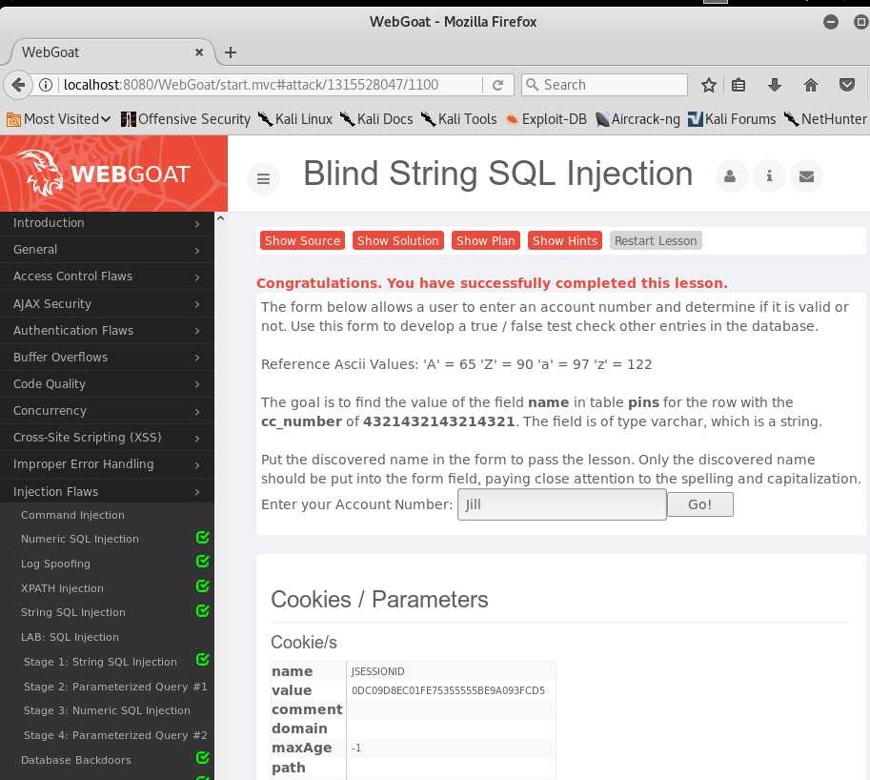
Task: Expand the Concurrency category
Action: [107, 411]
